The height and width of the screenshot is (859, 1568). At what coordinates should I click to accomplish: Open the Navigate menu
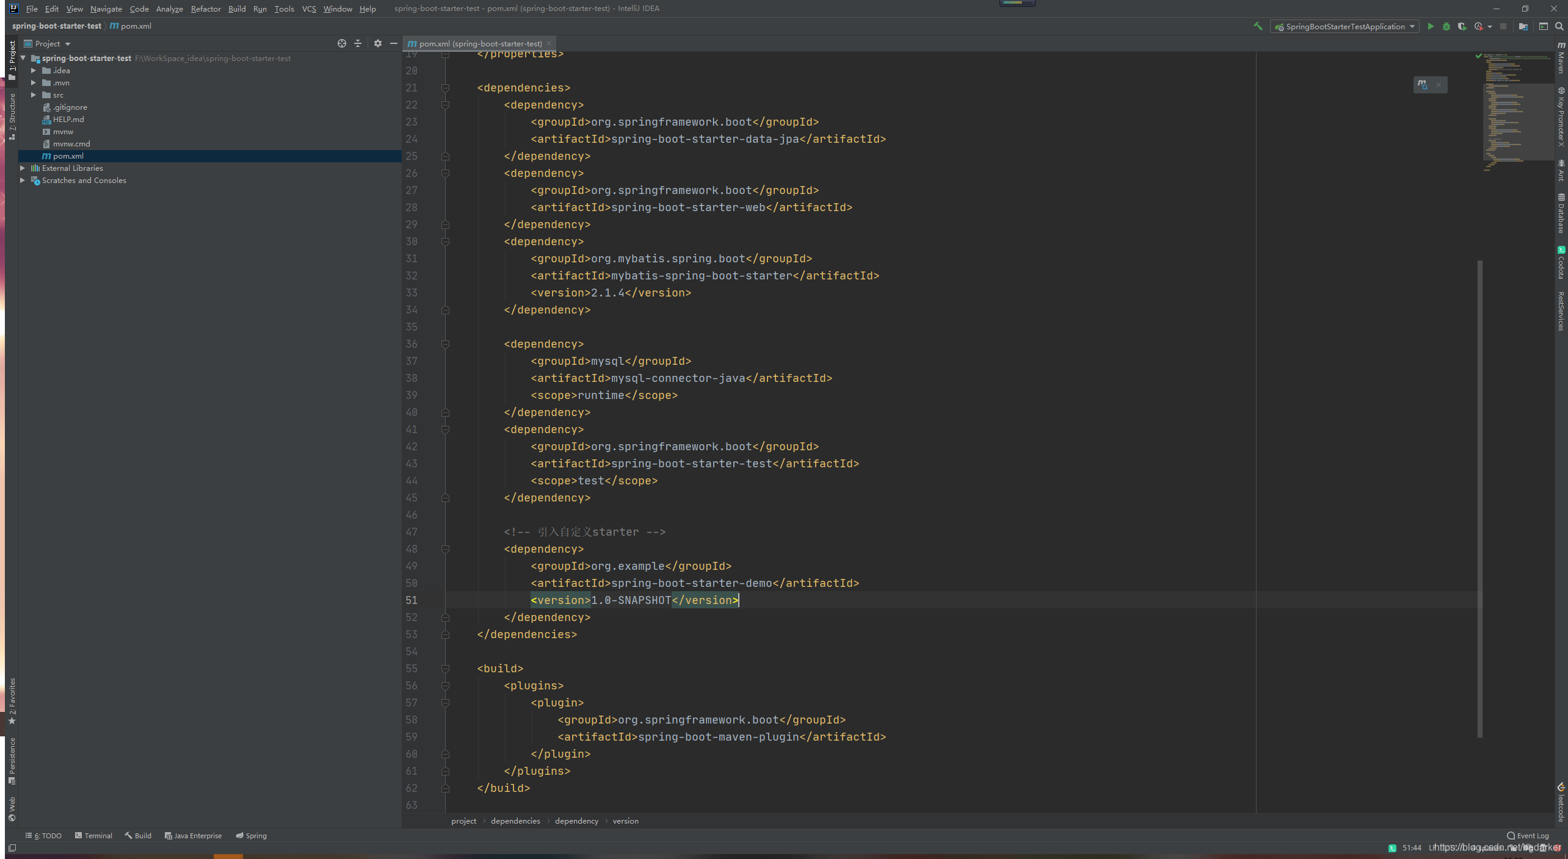tap(106, 9)
